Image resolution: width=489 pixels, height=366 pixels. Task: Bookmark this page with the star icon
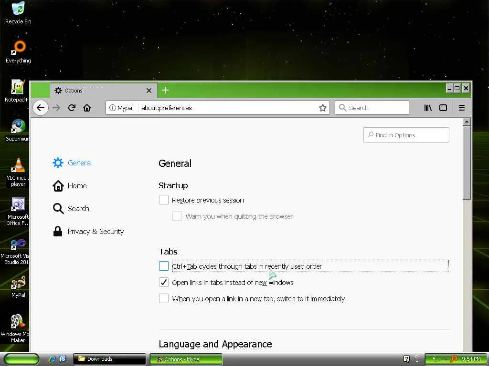(x=322, y=108)
